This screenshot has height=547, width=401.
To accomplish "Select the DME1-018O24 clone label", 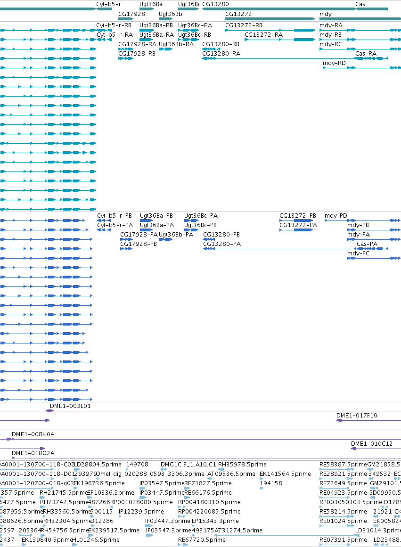I will tap(33, 454).
